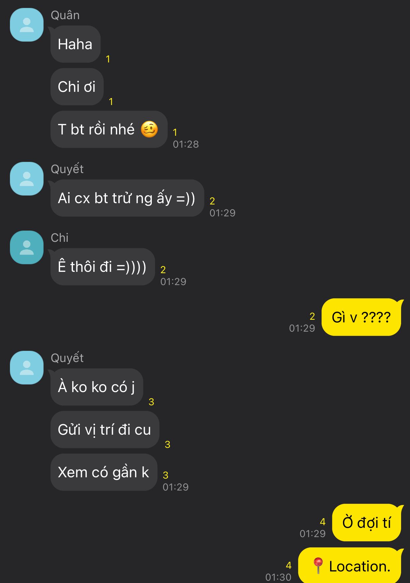
Task: Select the 'Chi ơi' message
Action: click(x=77, y=87)
